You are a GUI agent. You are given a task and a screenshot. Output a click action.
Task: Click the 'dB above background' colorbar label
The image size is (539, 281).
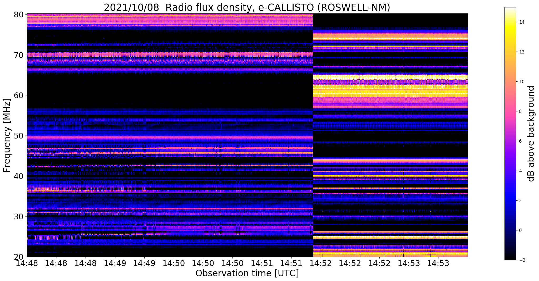pyautogui.click(x=531, y=134)
